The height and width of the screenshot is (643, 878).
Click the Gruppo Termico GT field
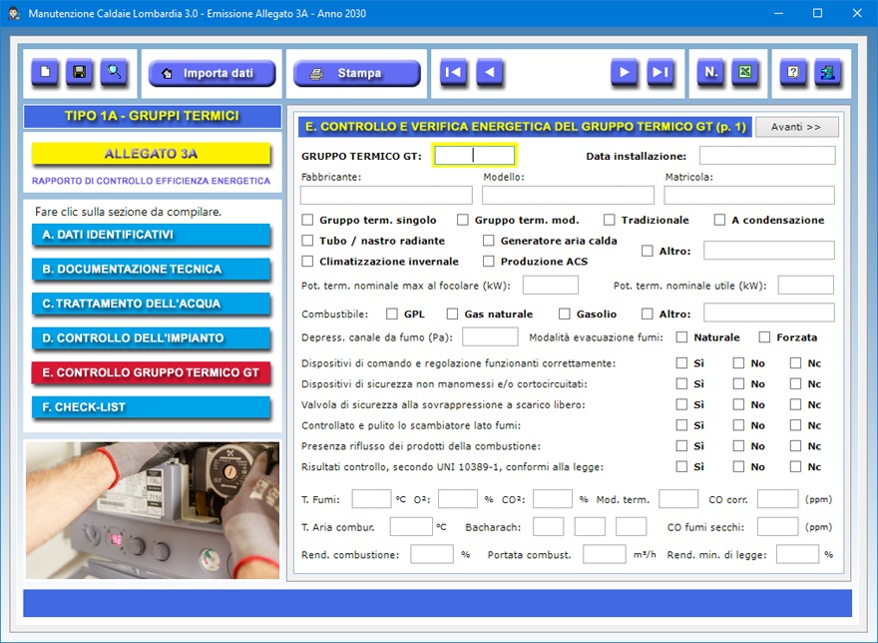click(474, 156)
